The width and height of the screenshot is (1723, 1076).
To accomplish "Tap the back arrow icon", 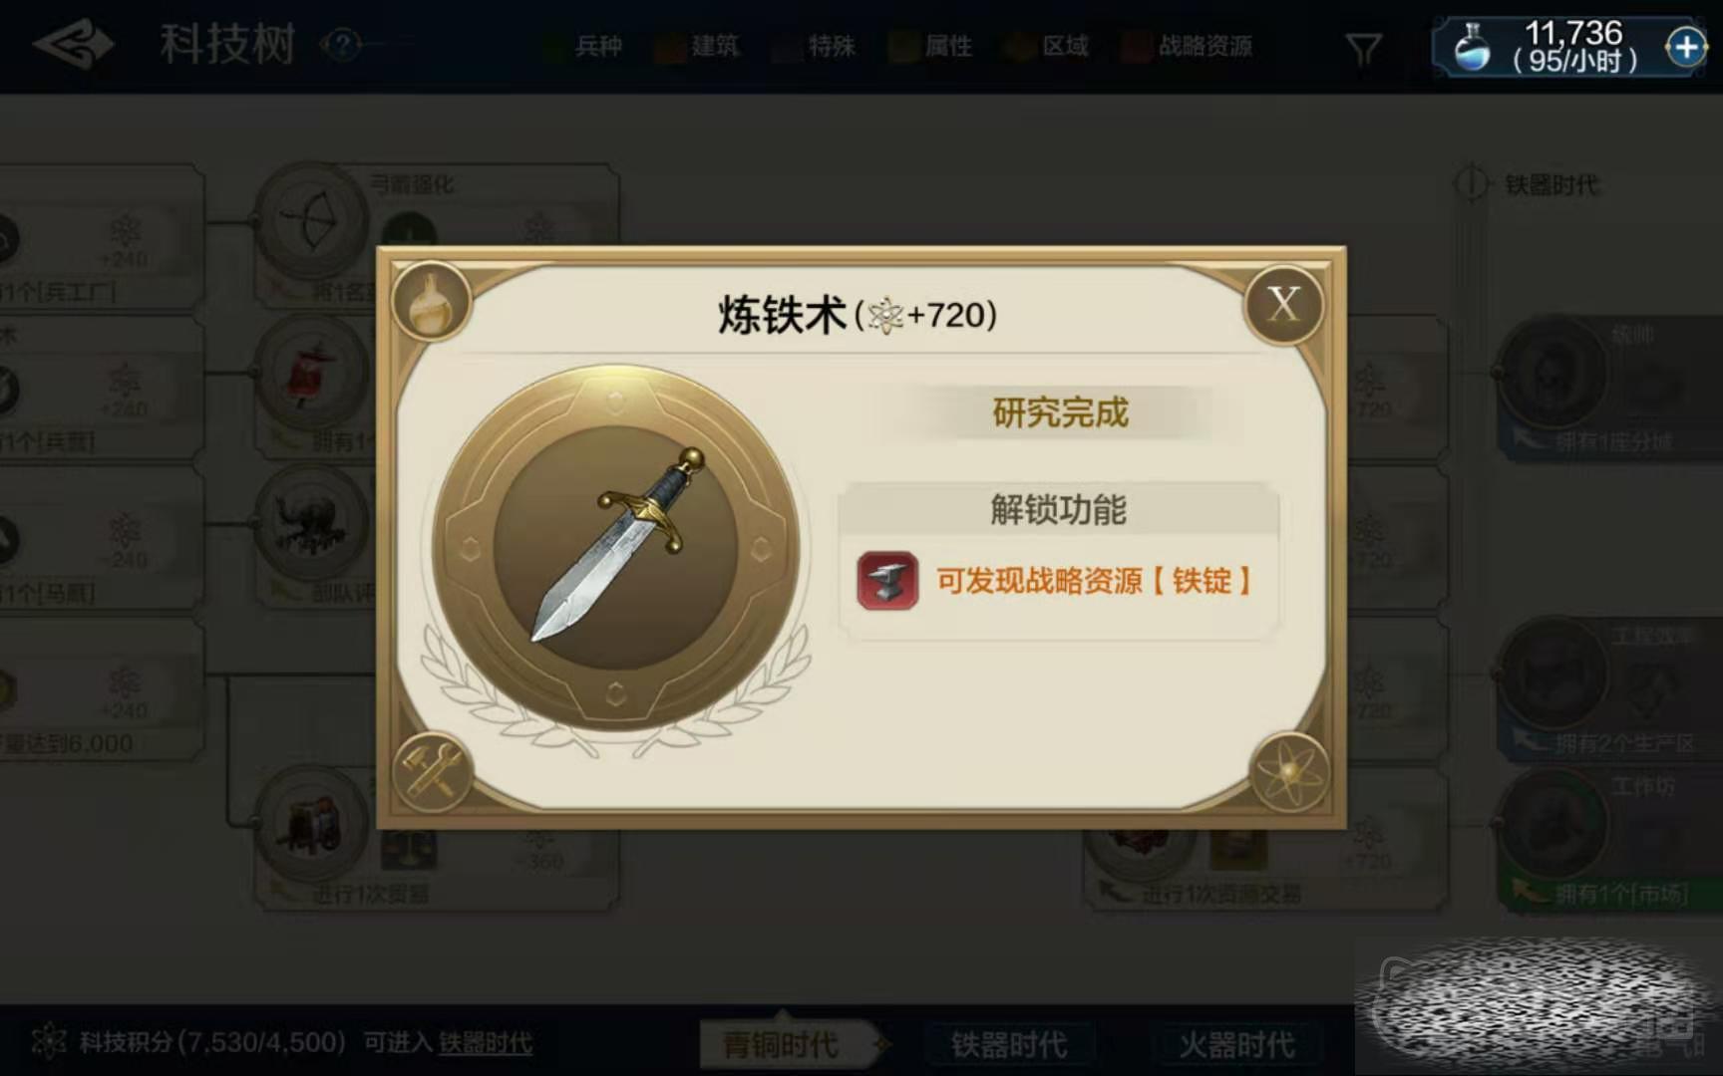I will (72, 46).
